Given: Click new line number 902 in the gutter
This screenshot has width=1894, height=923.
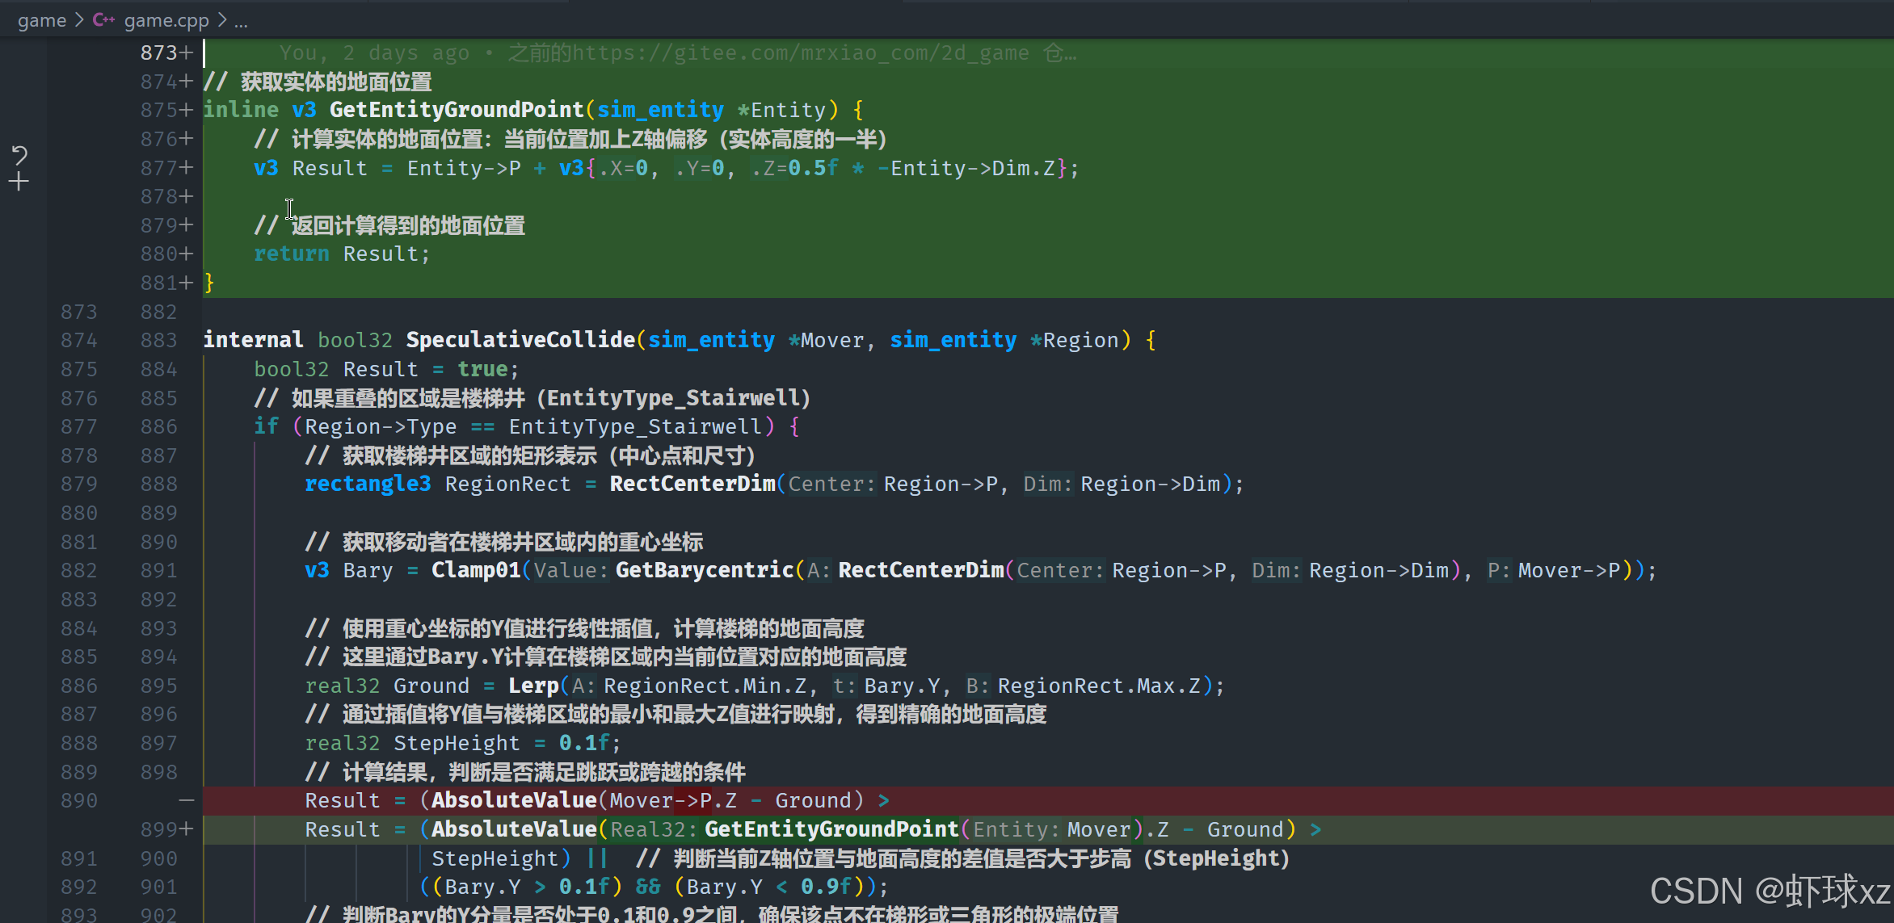Looking at the screenshot, I should pyautogui.click(x=158, y=915).
